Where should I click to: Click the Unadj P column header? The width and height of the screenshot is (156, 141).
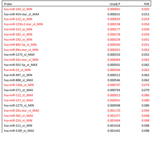tap(115, 4)
